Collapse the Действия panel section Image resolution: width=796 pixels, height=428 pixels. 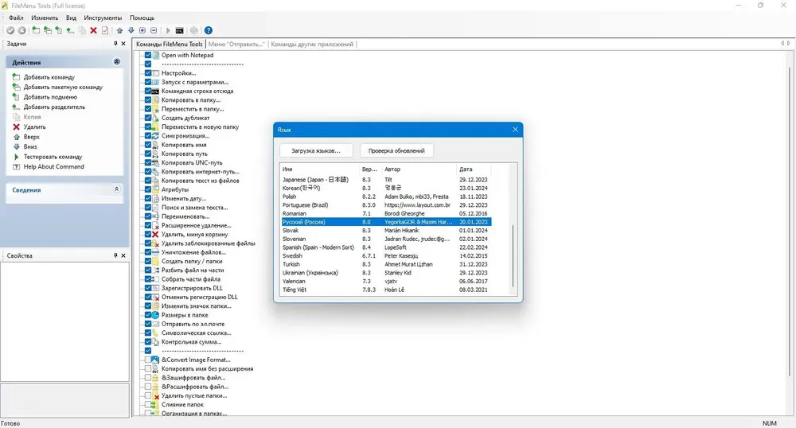pos(117,62)
